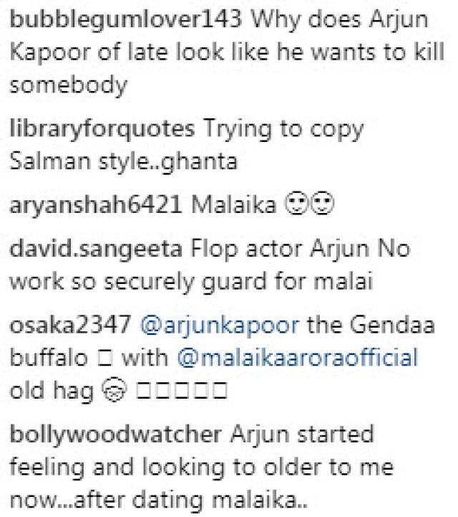
Task: Click the first smiley emoji after Malaika
Action: coord(296,204)
